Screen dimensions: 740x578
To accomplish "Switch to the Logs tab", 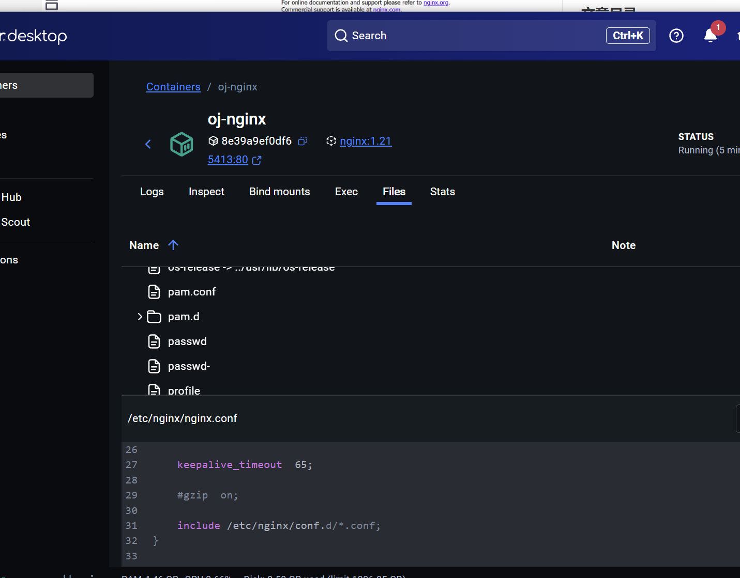I will point(152,192).
